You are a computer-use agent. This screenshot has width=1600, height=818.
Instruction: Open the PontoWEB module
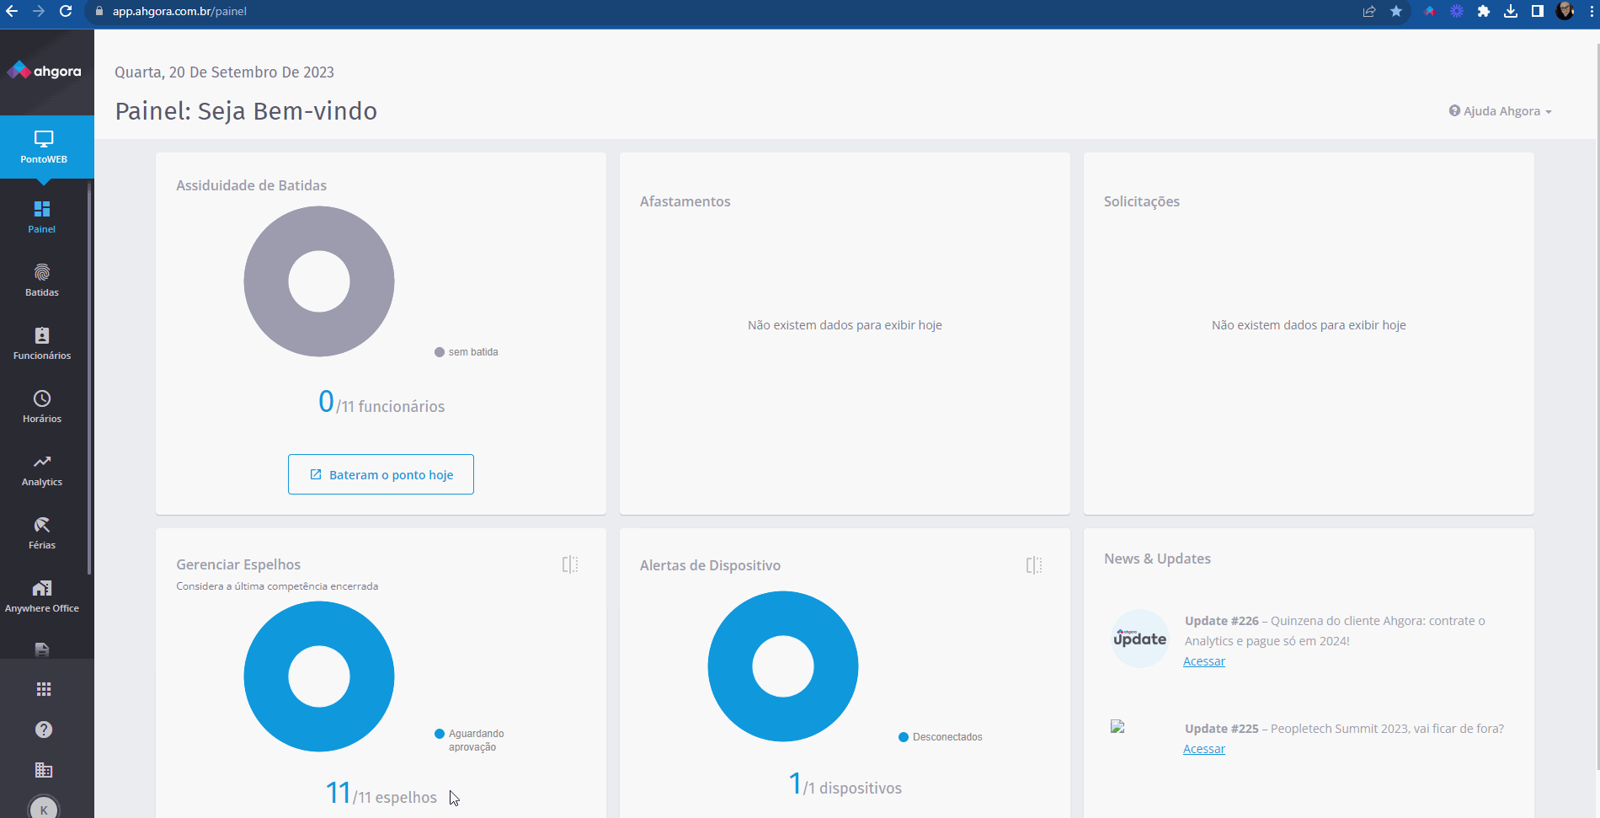(x=44, y=147)
